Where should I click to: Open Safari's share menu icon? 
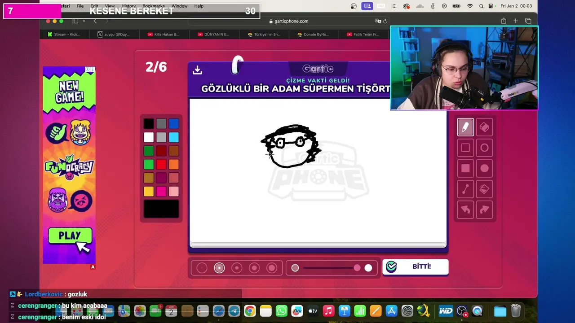(x=504, y=21)
